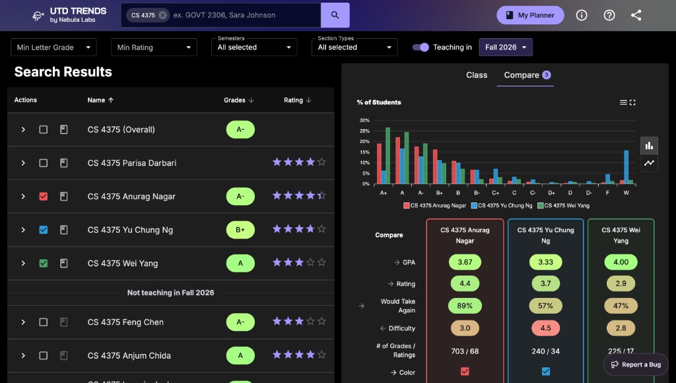The height and width of the screenshot is (383, 676).
Task: Add CS 4375 Wei Yang to planner
Action: click(x=64, y=264)
